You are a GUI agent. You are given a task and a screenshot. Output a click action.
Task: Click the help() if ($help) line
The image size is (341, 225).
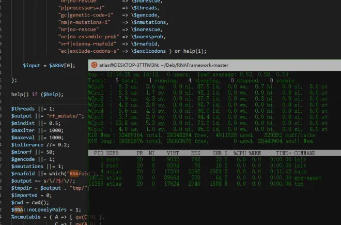[x=37, y=94]
